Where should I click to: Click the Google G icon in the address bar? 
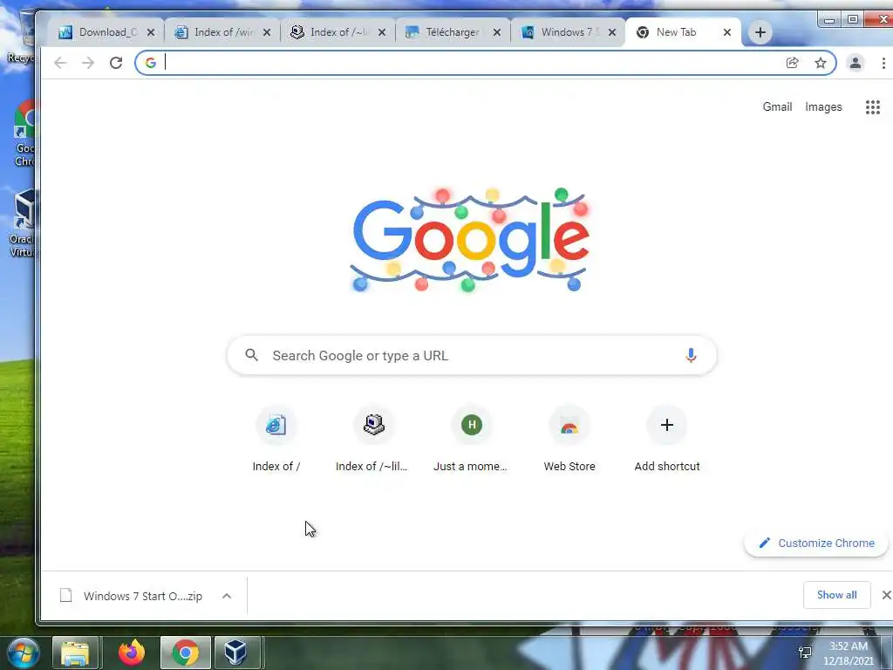[150, 63]
